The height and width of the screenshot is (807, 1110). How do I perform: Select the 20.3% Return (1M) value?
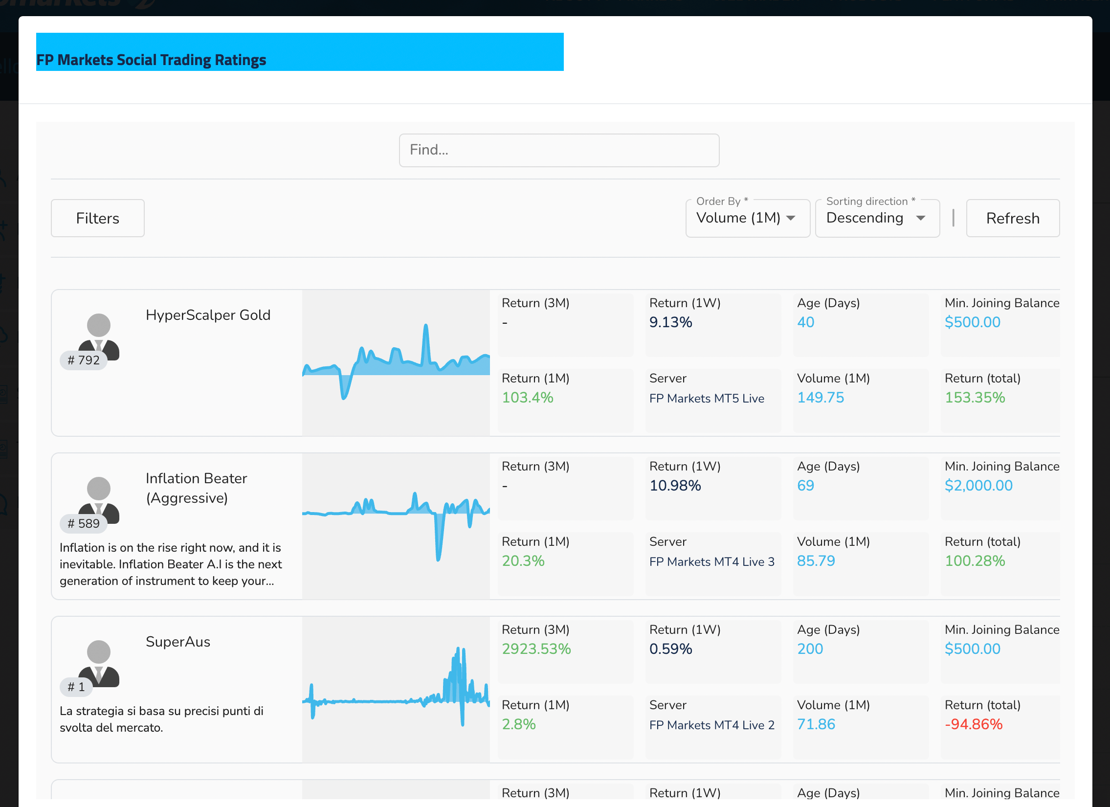tap(523, 561)
